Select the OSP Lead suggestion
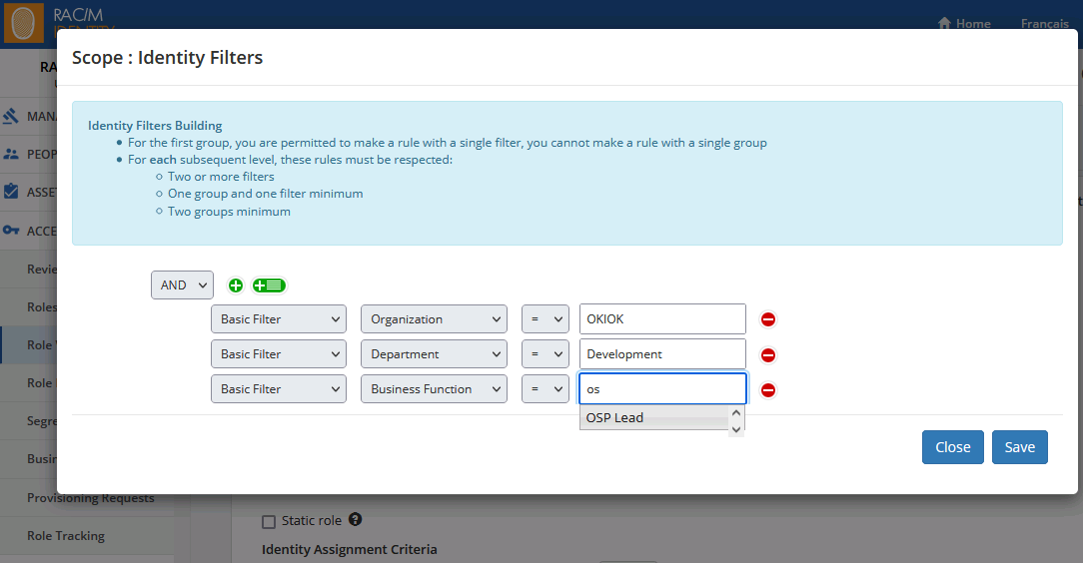The width and height of the screenshot is (1083, 563). [x=653, y=417]
